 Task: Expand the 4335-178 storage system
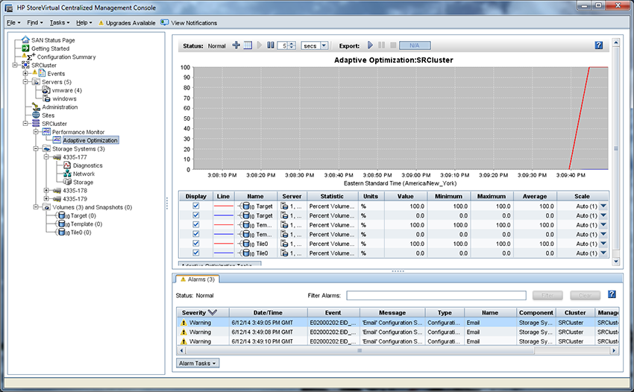(x=46, y=190)
